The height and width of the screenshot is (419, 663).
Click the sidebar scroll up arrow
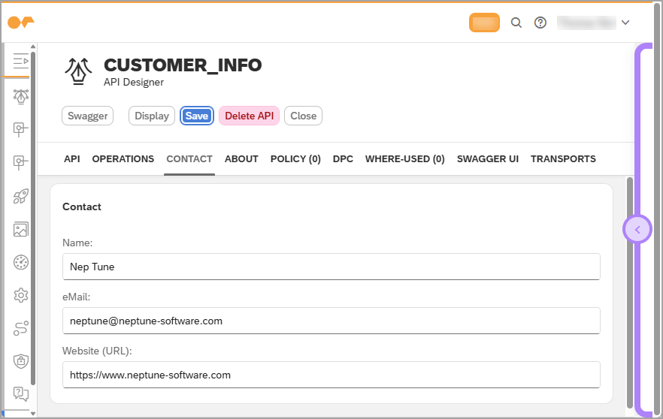click(33, 47)
